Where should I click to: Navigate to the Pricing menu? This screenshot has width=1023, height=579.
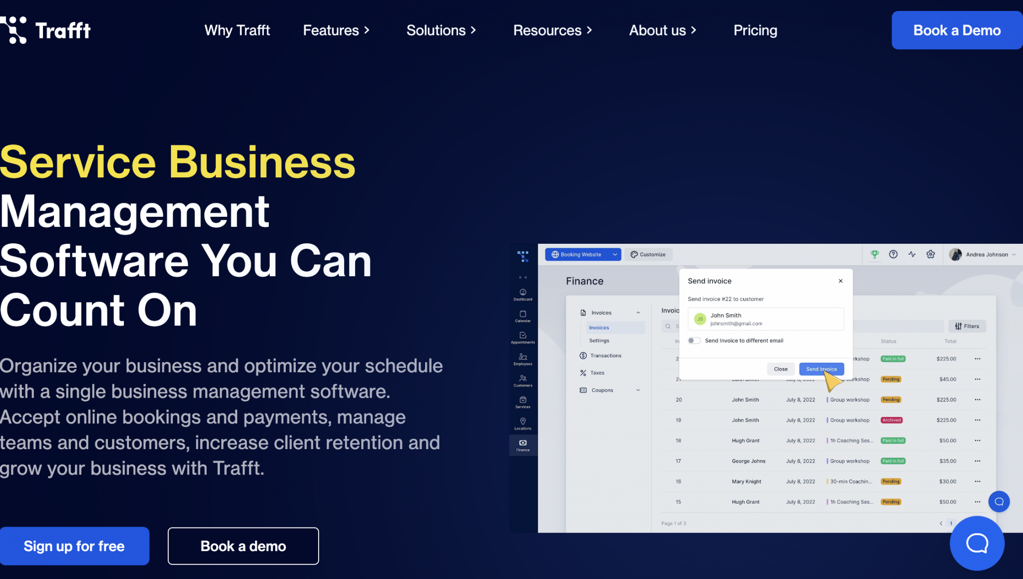(x=755, y=30)
